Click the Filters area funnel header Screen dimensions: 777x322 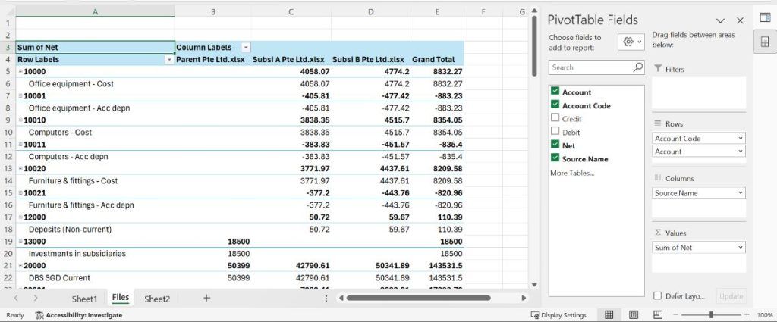tap(669, 69)
